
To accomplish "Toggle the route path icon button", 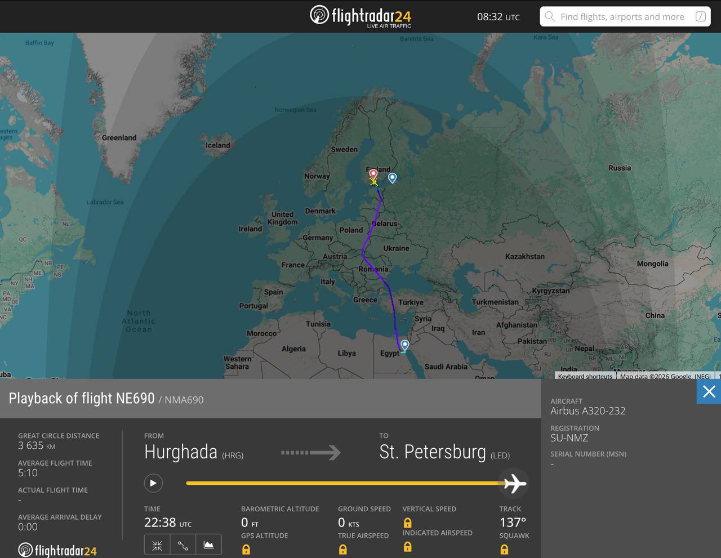I will pos(183,545).
